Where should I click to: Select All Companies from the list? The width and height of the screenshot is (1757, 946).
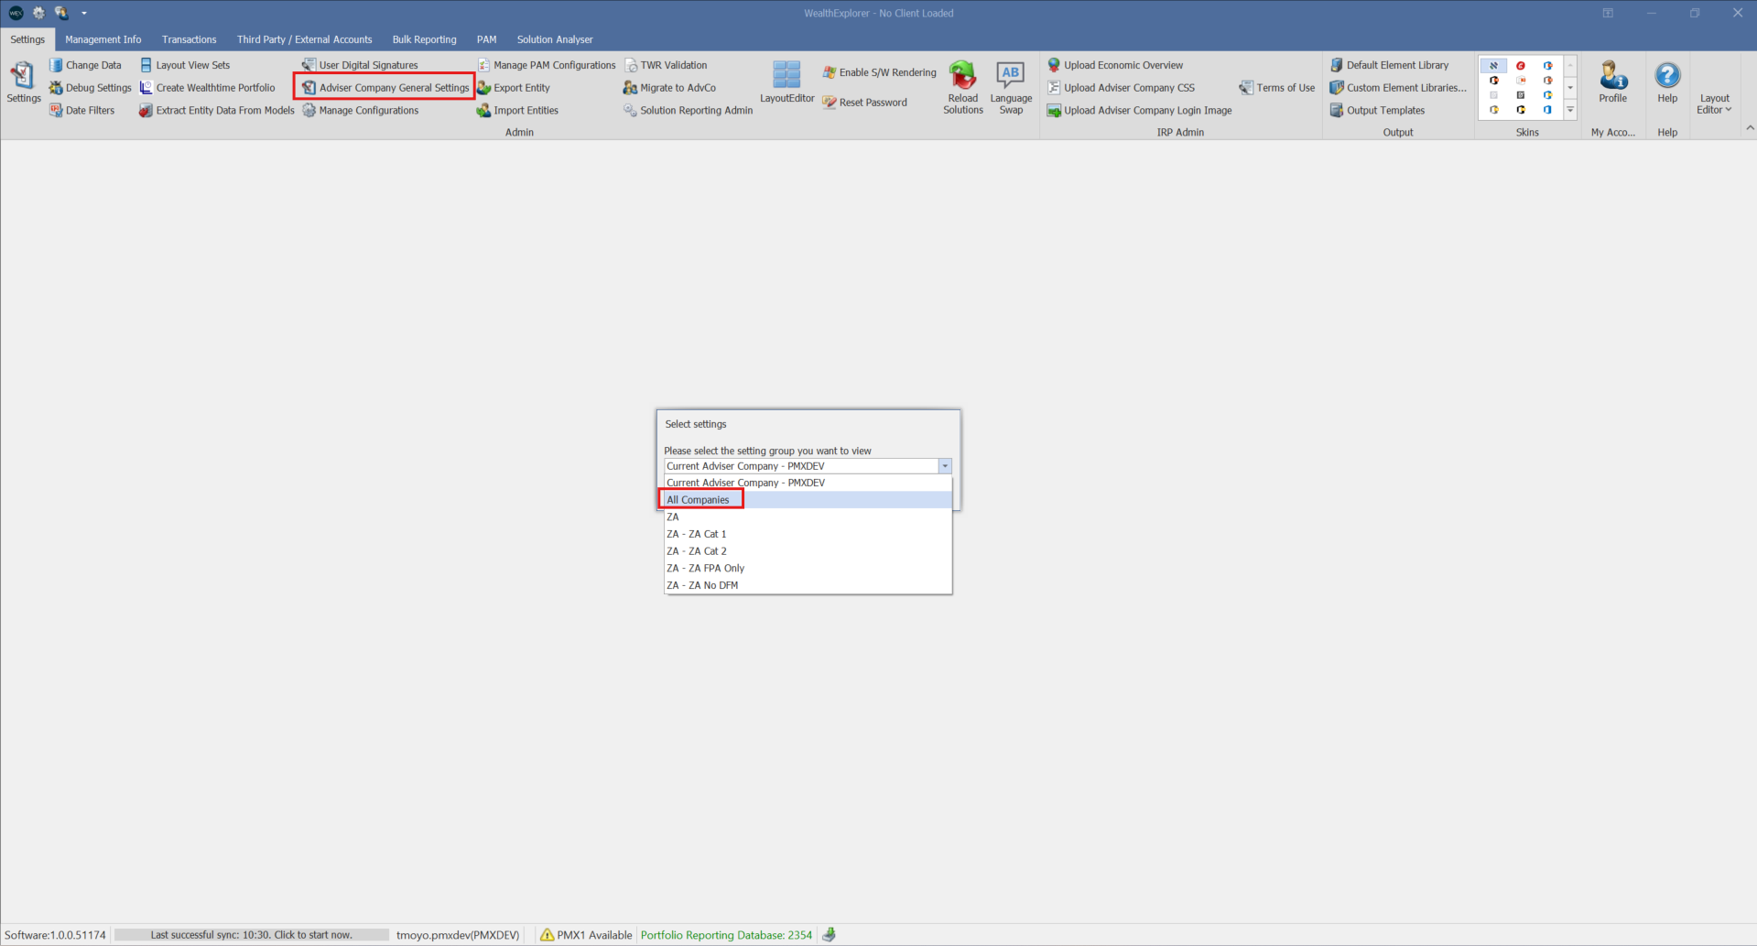(x=699, y=500)
